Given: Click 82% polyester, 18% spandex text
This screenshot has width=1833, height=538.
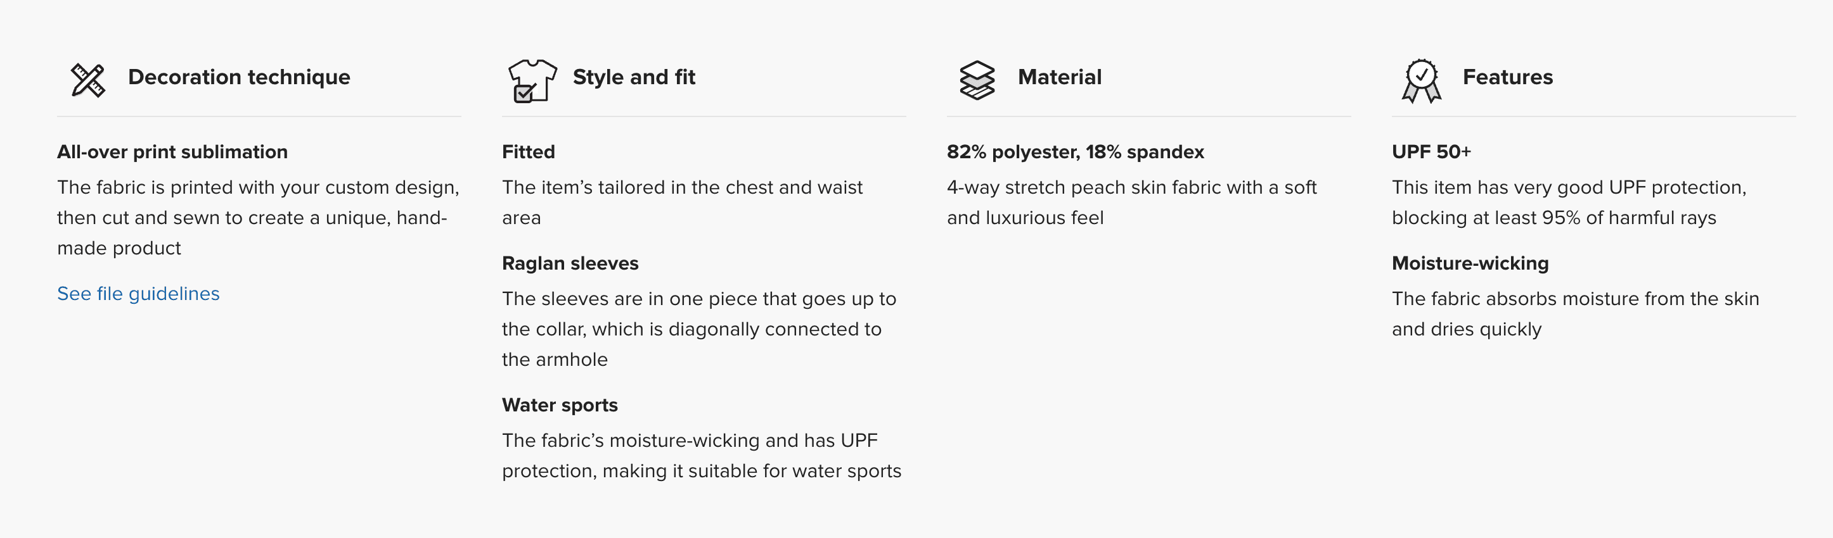Looking at the screenshot, I should point(1075,152).
